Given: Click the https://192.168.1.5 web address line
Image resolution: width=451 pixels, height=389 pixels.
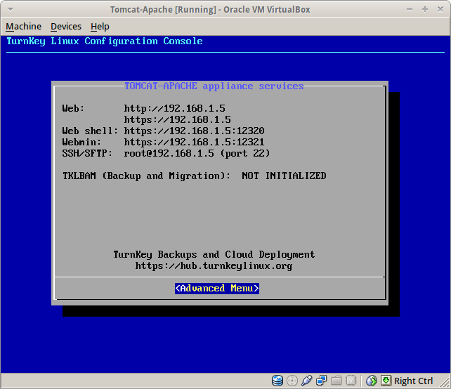Looking at the screenshot, I should tap(178, 119).
